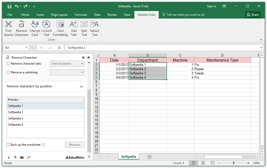Open the Formulas tab
Screen dimensions: 267x168
81,15
